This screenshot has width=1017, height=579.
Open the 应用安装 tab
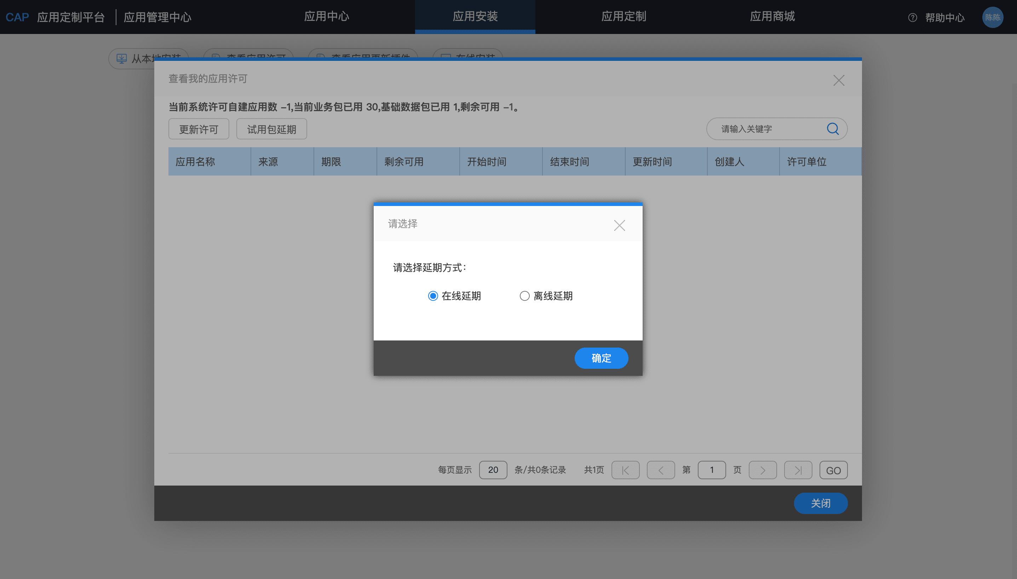point(475,17)
